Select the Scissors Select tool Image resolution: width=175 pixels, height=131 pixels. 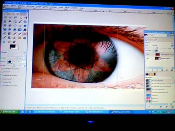pos(5,21)
